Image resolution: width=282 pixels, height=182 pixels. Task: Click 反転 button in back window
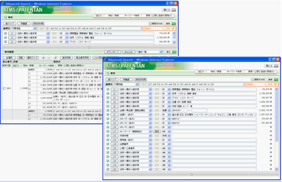(21, 58)
